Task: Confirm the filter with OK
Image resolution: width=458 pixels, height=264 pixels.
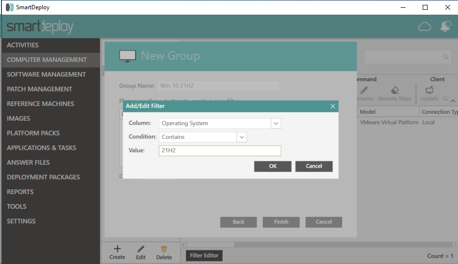Action: coord(273,166)
